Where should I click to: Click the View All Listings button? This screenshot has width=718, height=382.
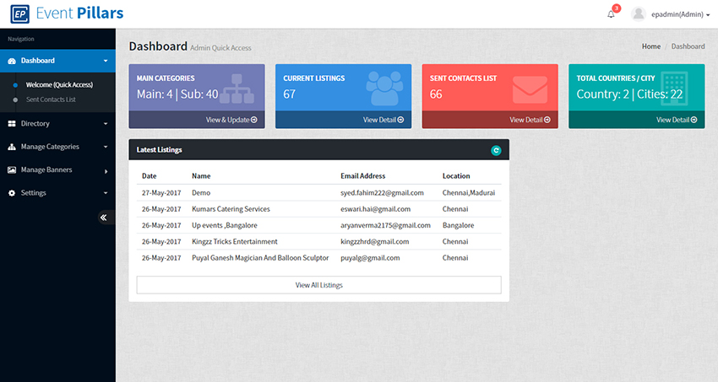point(318,285)
